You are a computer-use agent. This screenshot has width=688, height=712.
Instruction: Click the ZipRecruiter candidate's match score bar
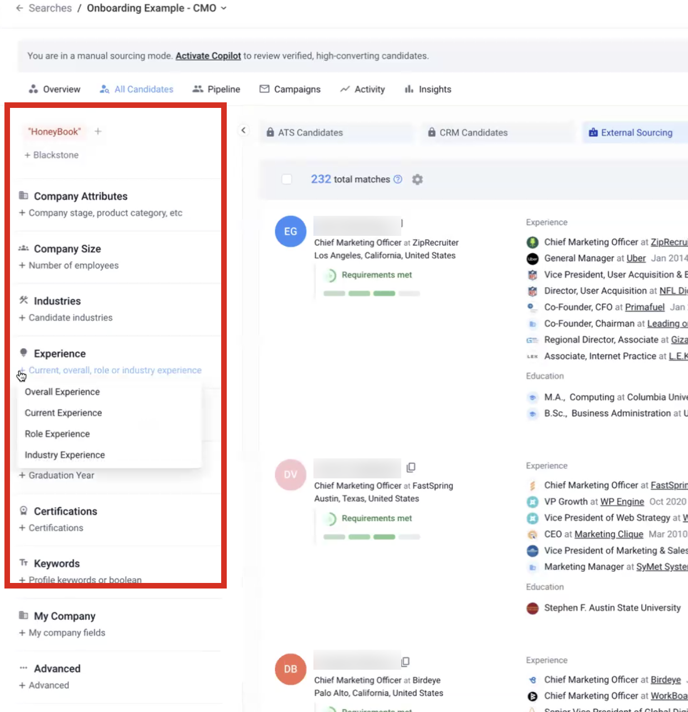(x=371, y=294)
